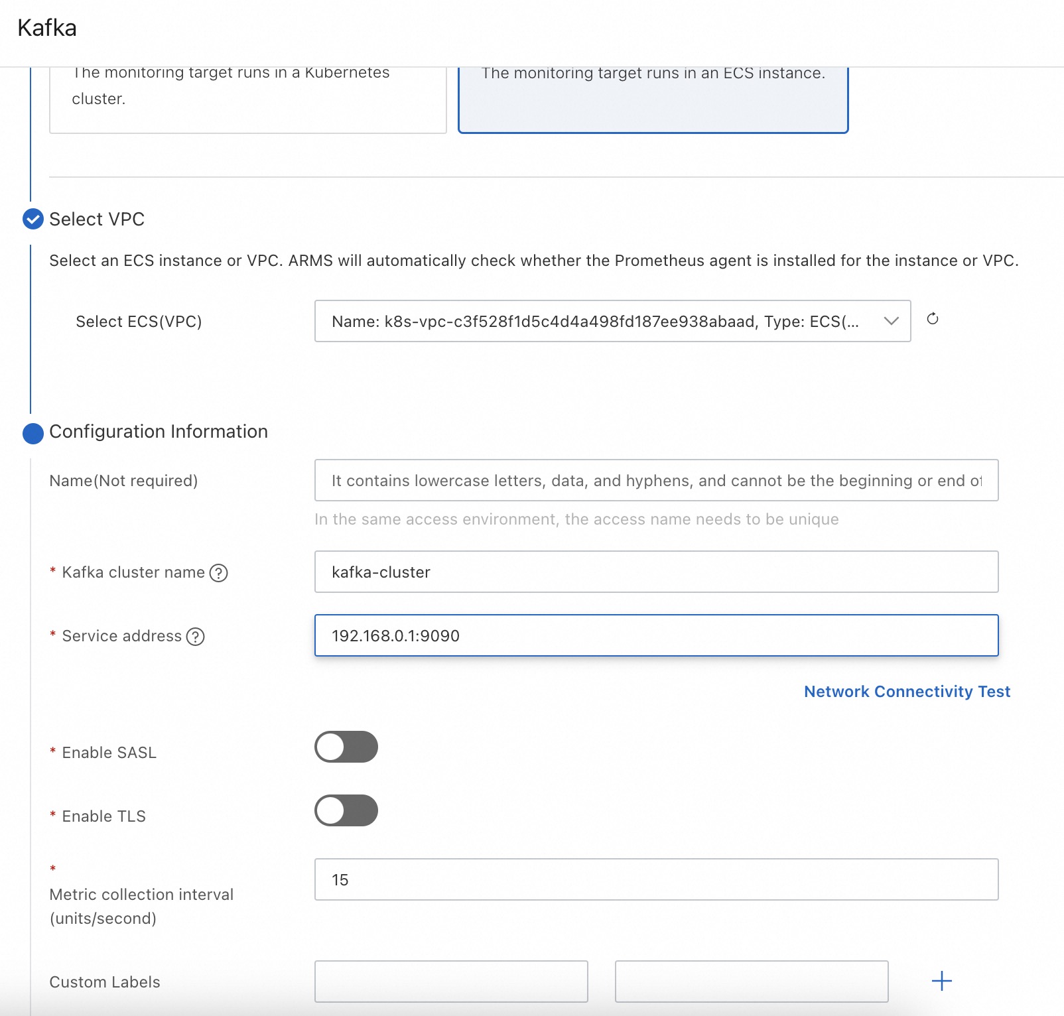Click the Select VPC step heading
Viewport: 1064px width, 1016px height.
coord(97,220)
